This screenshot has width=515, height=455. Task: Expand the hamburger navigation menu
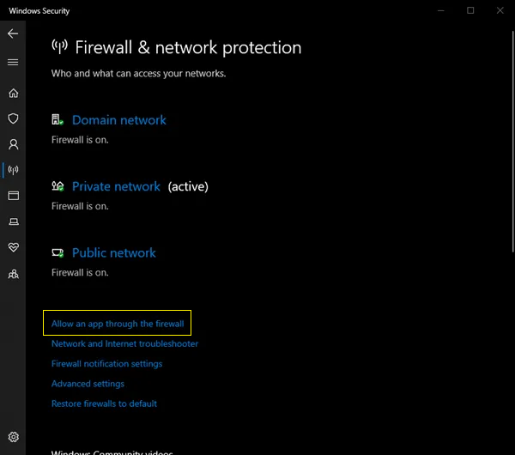13,62
